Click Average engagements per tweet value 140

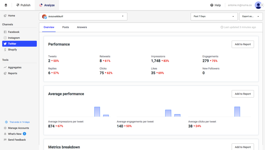(x=120, y=126)
